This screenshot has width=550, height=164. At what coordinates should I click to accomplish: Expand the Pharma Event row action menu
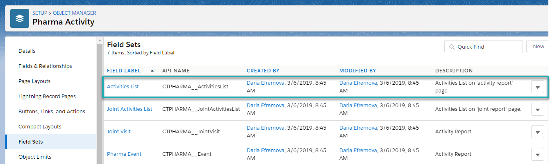click(x=537, y=154)
